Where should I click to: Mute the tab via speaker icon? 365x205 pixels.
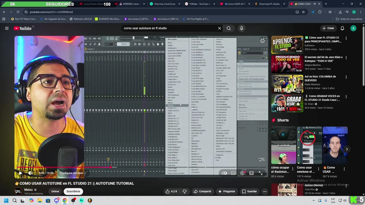tap(315, 4)
